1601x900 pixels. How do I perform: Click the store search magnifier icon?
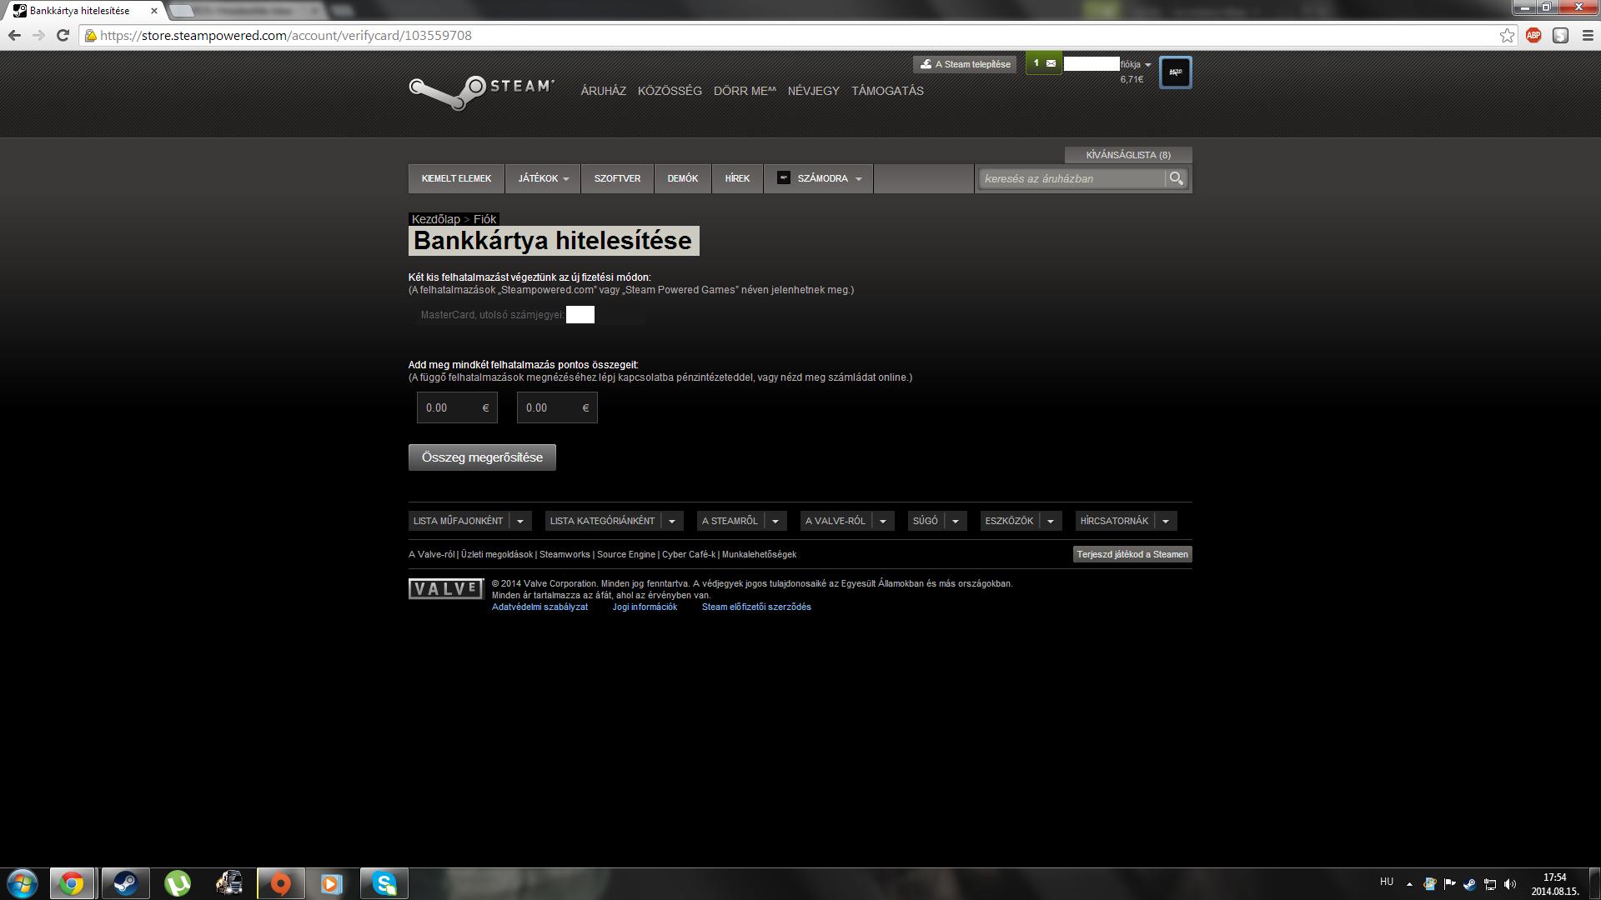[1176, 178]
